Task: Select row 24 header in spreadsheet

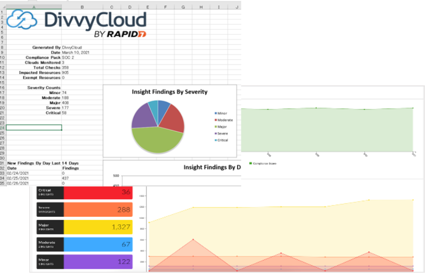Action: (3, 128)
